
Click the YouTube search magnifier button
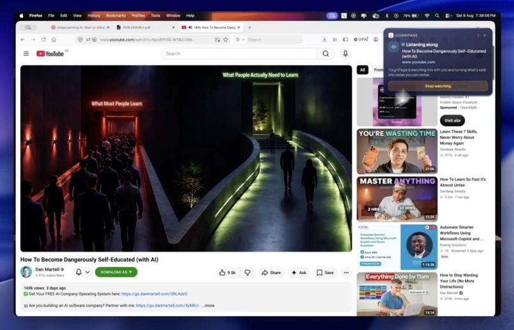(325, 54)
